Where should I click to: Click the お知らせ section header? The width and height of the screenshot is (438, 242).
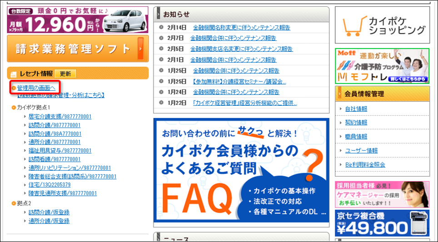(x=241, y=14)
